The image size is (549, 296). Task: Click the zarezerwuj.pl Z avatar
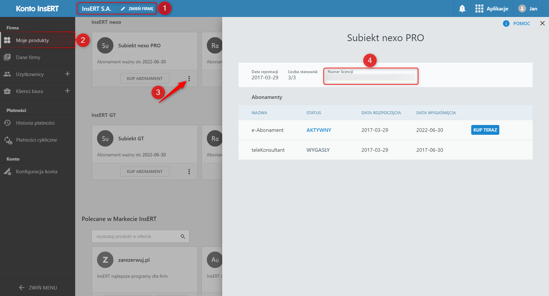(x=105, y=260)
